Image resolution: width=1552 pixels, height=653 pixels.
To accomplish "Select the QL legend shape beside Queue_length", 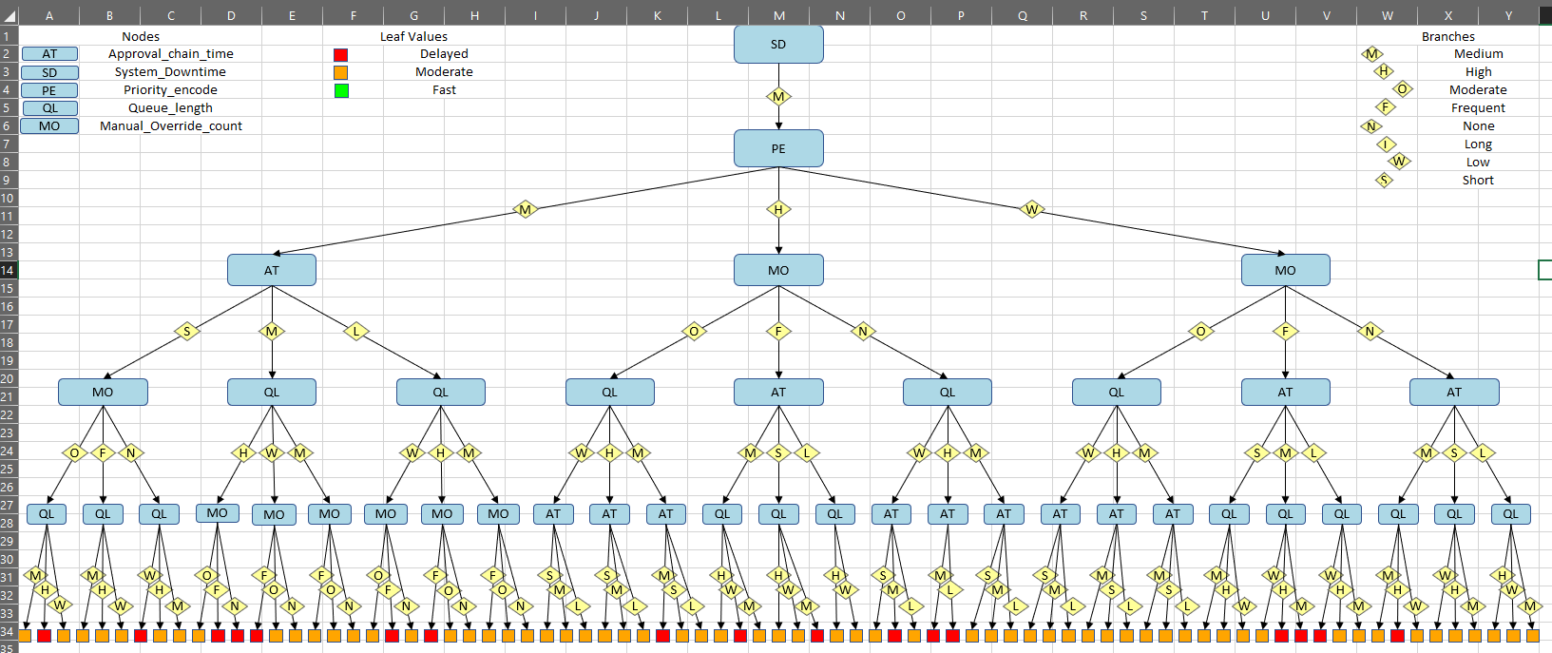I will click(x=49, y=108).
